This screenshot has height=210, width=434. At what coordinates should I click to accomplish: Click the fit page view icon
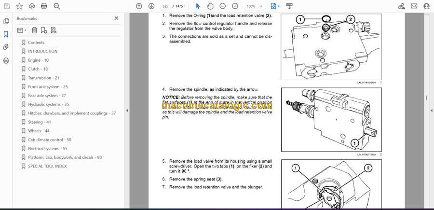coord(273,6)
